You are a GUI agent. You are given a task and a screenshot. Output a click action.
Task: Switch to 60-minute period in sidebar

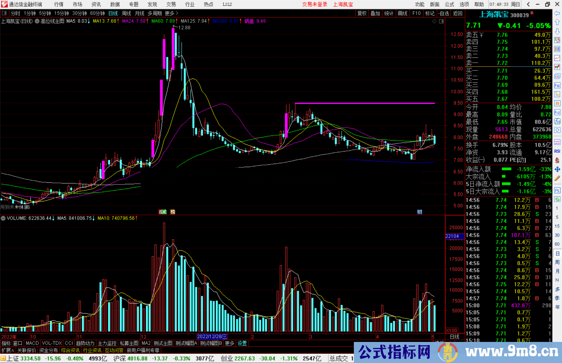coord(557,244)
